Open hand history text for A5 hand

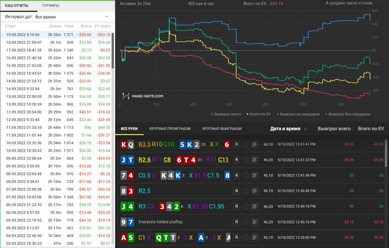coord(255,237)
